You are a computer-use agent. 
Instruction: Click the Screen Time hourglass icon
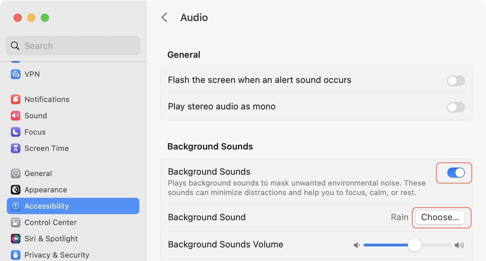click(16, 148)
